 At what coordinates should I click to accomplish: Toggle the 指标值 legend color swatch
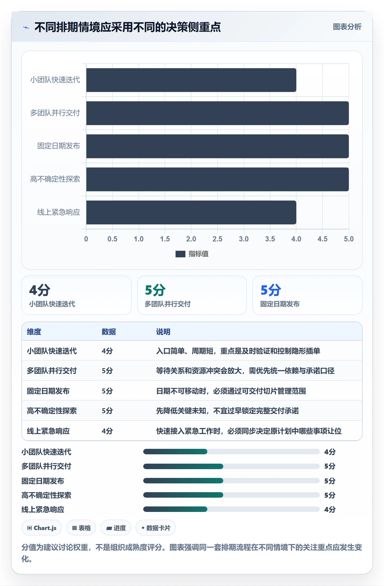pyautogui.click(x=180, y=254)
